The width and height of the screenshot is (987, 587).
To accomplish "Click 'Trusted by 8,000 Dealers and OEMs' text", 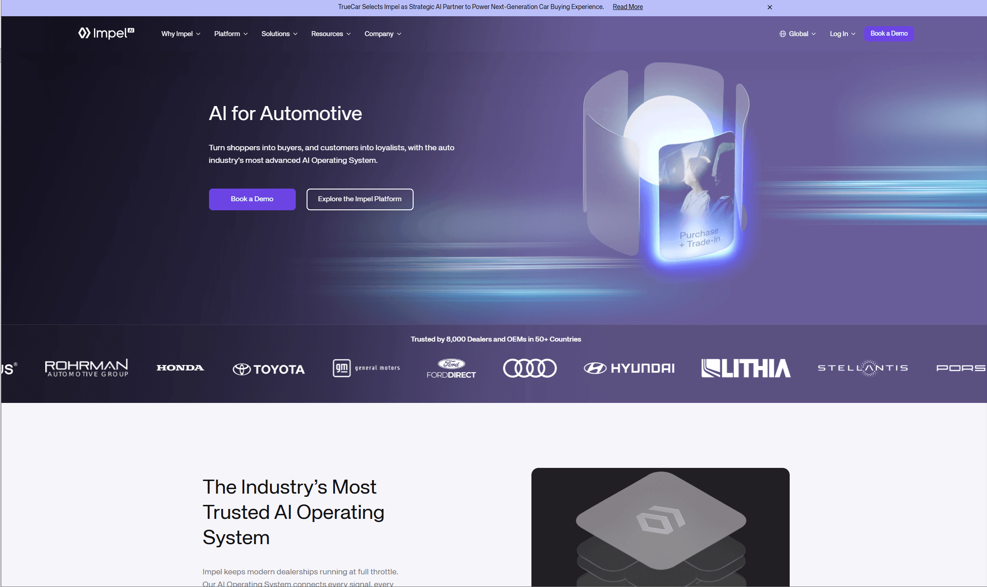I will (x=496, y=339).
